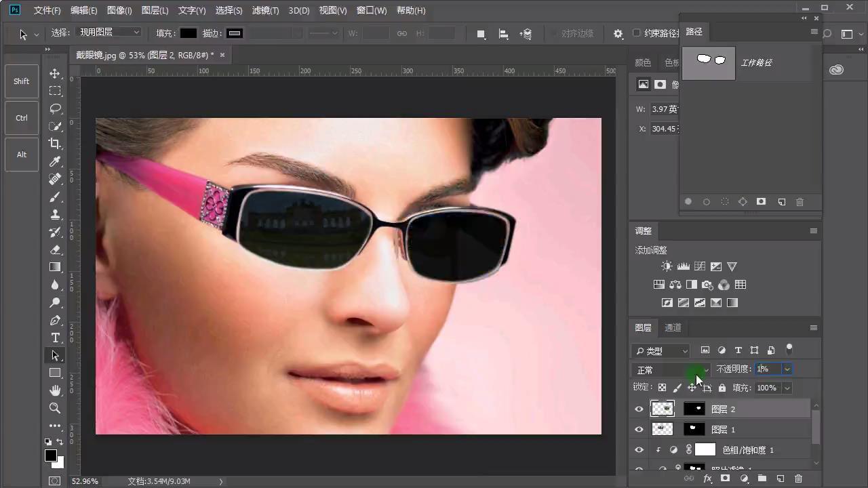Select the Eyedropper tool

[x=55, y=161]
